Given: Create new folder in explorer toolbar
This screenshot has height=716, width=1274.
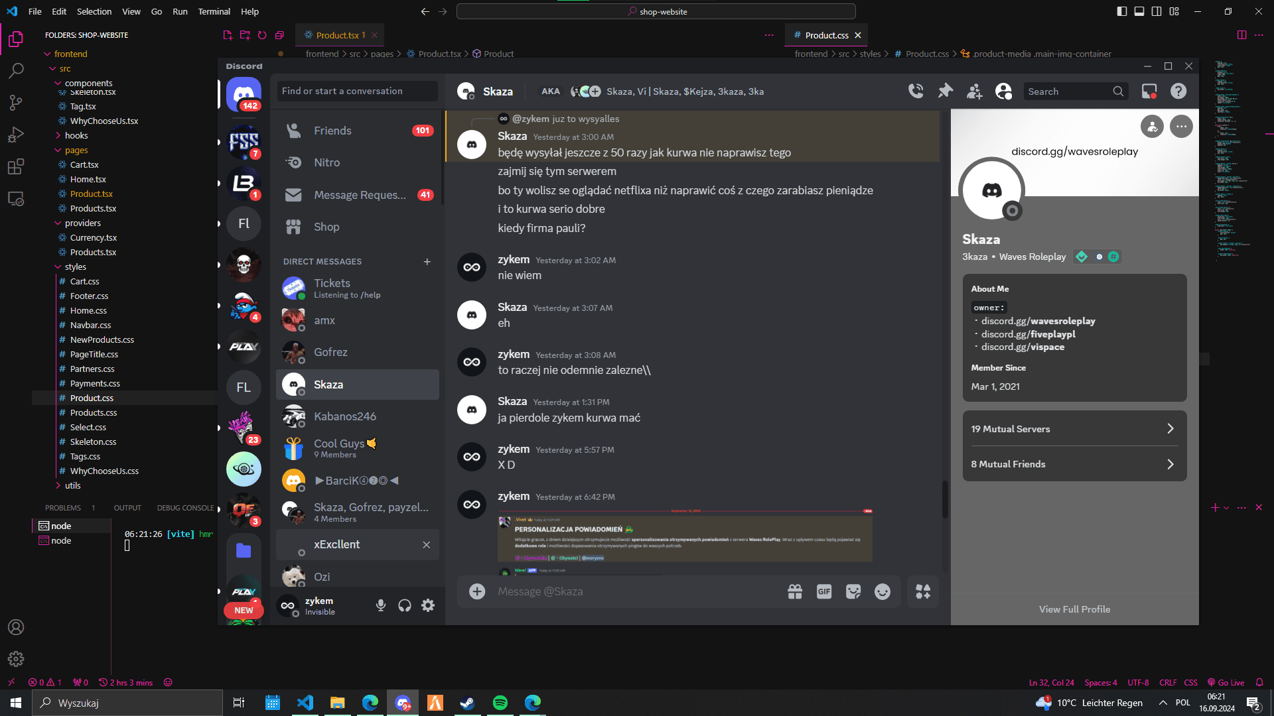Looking at the screenshot, I should coord(245,35).
